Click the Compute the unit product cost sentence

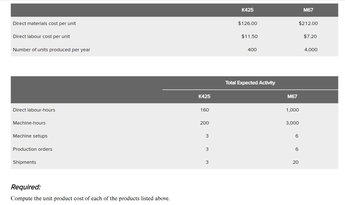(90, 198)
